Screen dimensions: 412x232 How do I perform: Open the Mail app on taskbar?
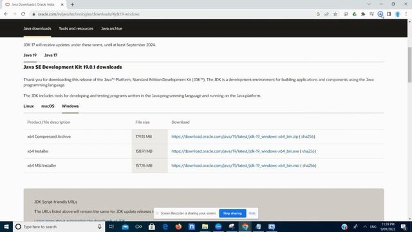[x=125, y=226]
